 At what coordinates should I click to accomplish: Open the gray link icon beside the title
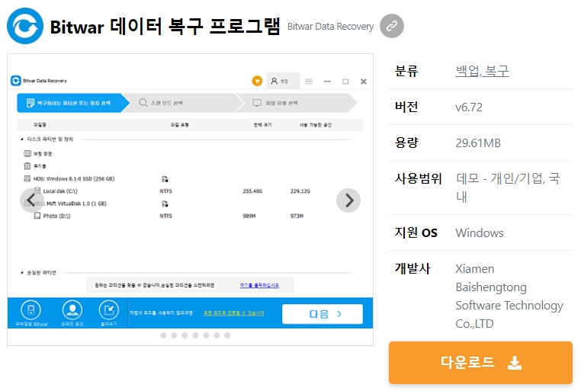392,26
